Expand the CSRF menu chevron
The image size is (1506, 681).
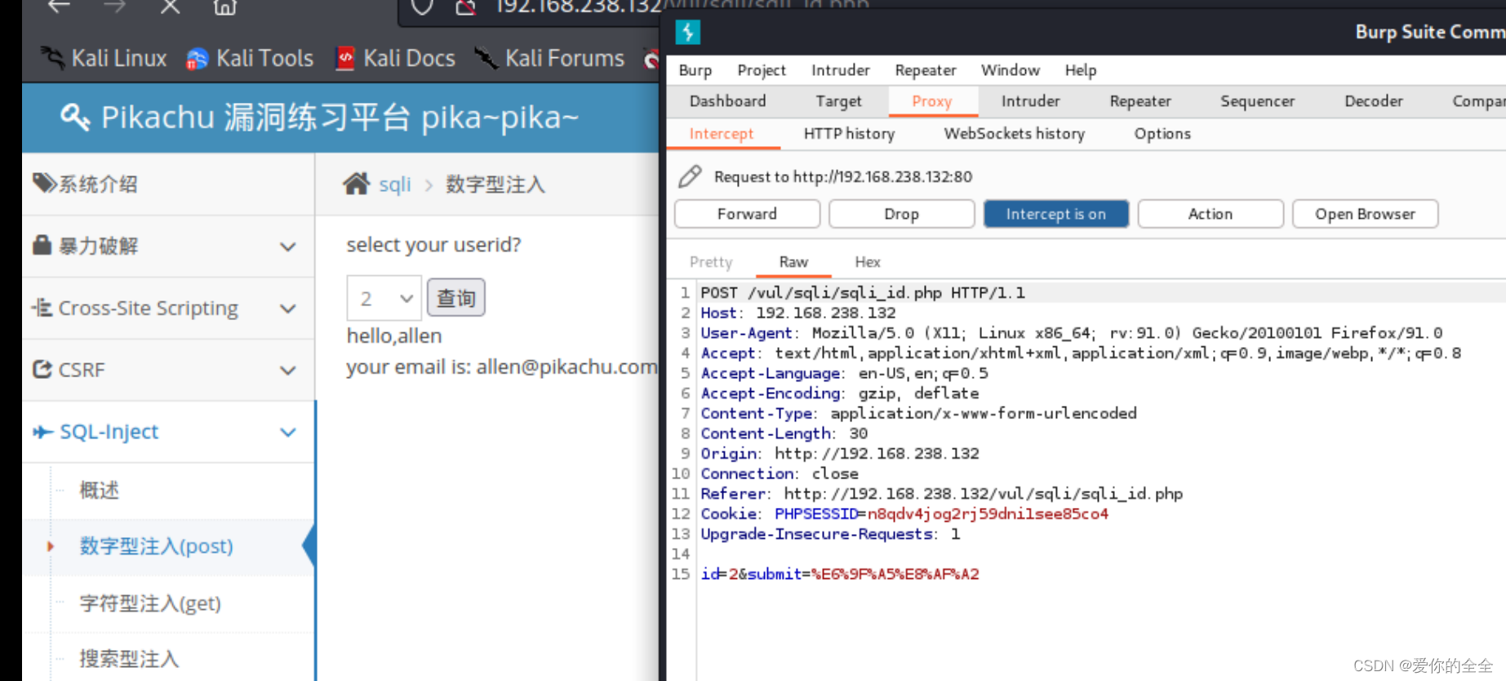tap(287, 371)
